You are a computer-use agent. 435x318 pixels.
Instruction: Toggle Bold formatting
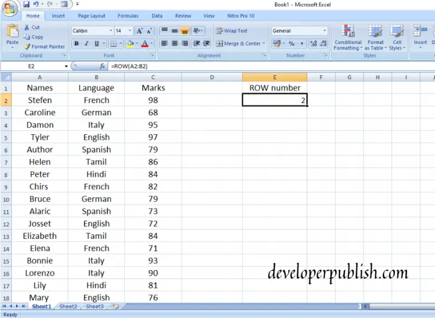click(x=76, y=43)
